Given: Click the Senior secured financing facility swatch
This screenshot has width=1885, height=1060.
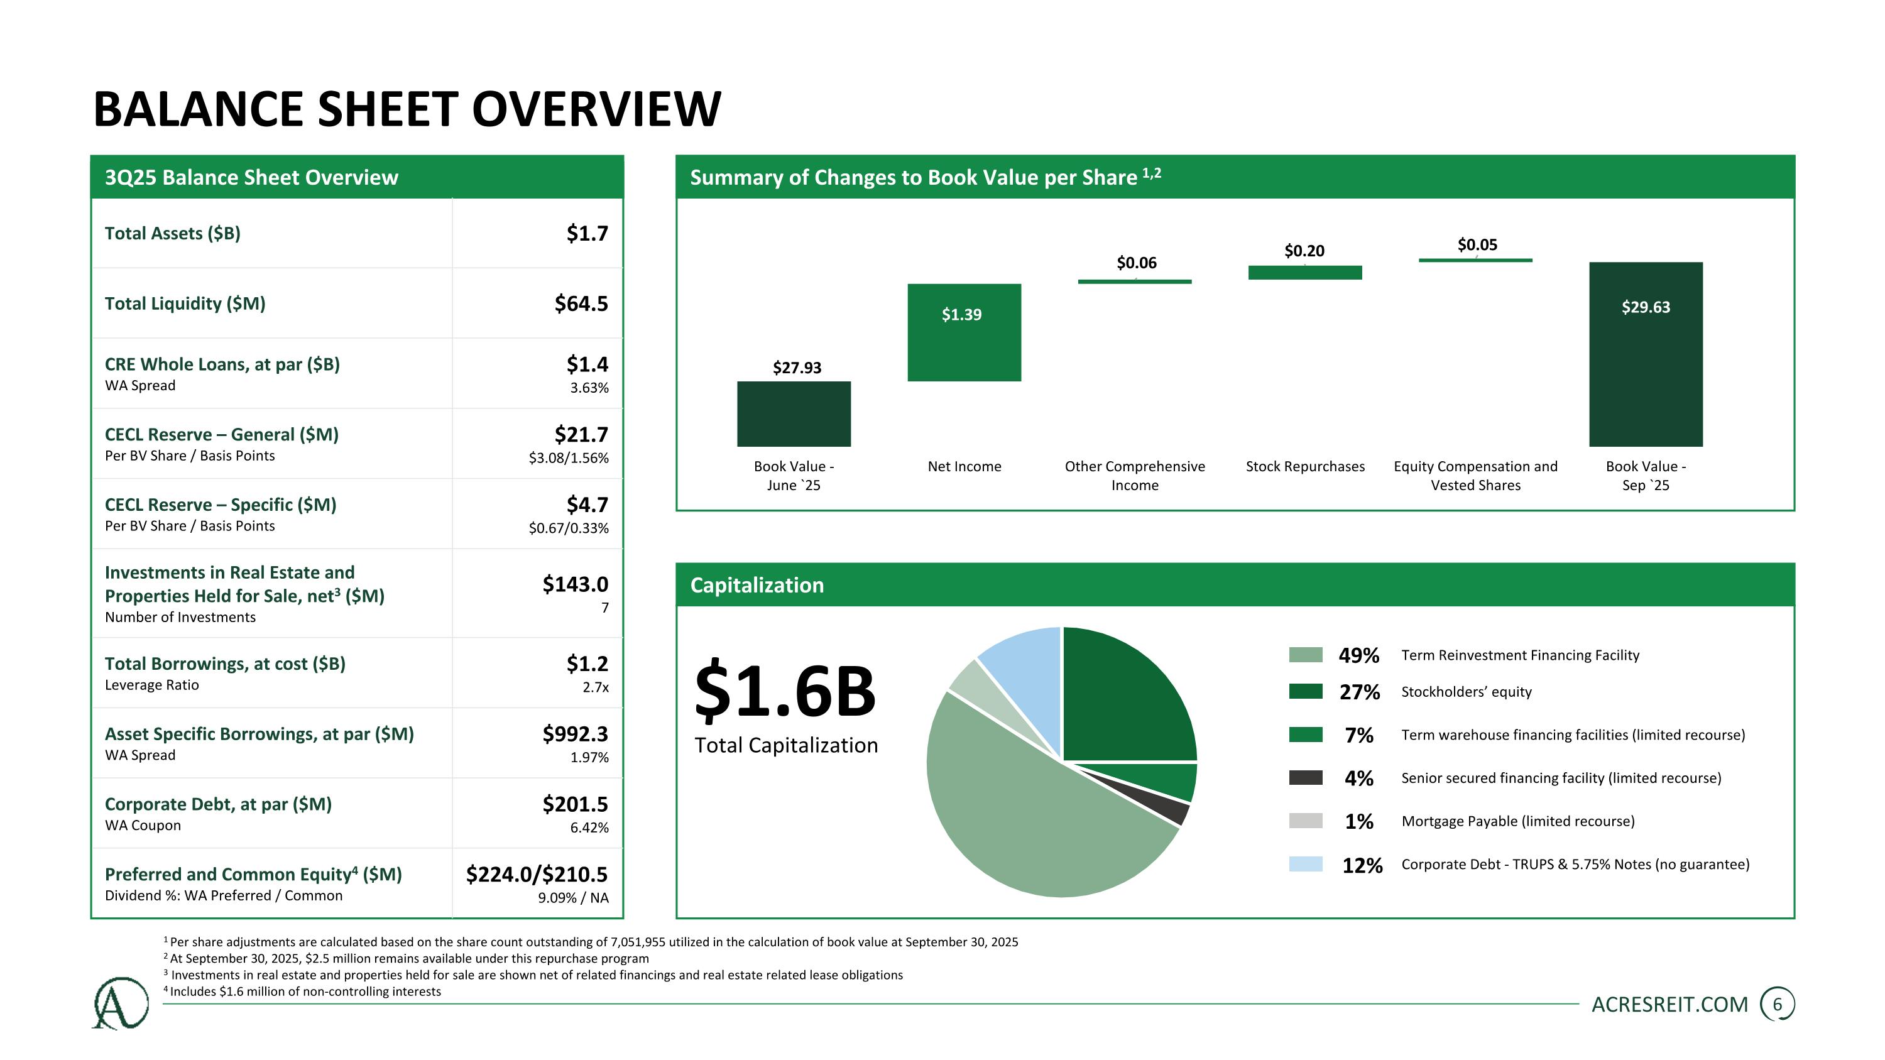Looking at the screenshot, I should pos(1306,778).
